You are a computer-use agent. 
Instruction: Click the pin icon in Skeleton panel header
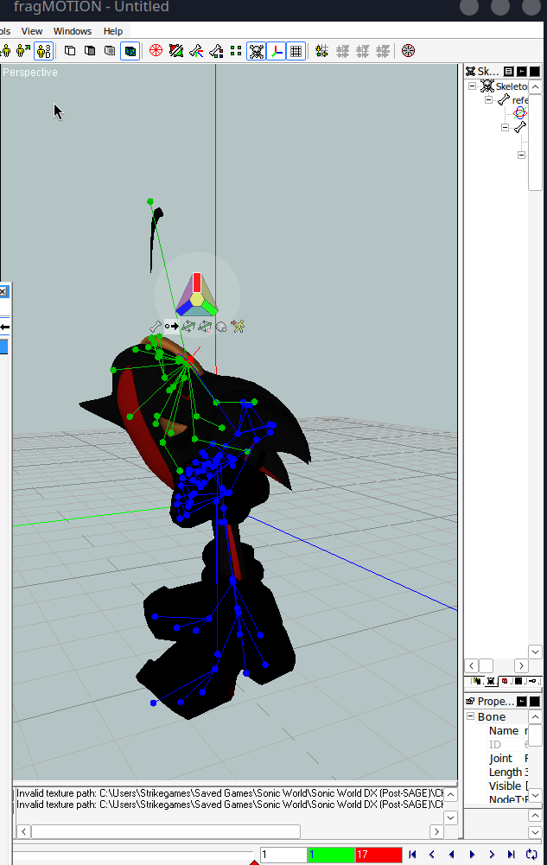tap(522, 71)
